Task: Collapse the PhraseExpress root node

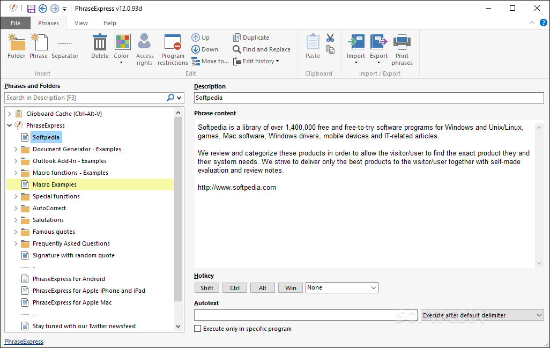Action: pyautogui.click(x=10, y=125)
